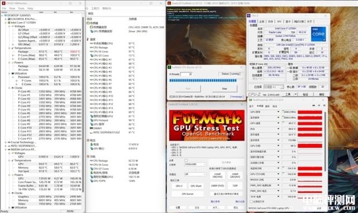Collapse the CPU Voltages node in HWMonitor
The width and height of the screenshot is (358, 213).
pos(9,26)
